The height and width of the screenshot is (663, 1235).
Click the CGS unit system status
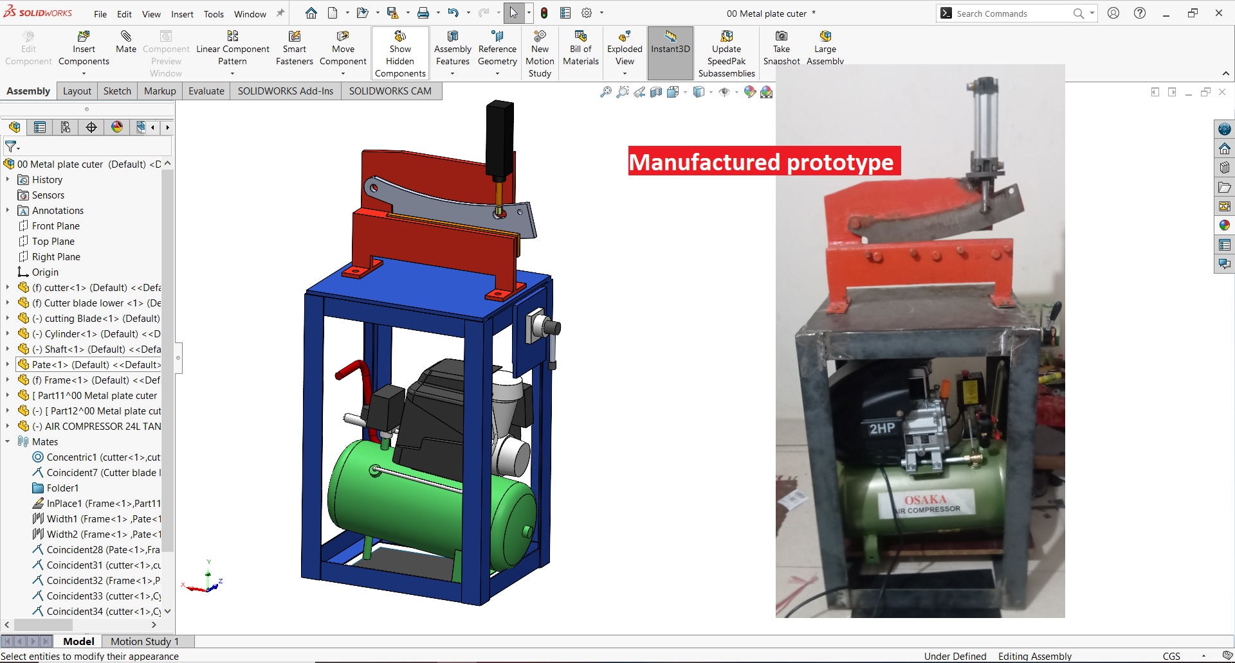coord(1171,656)
